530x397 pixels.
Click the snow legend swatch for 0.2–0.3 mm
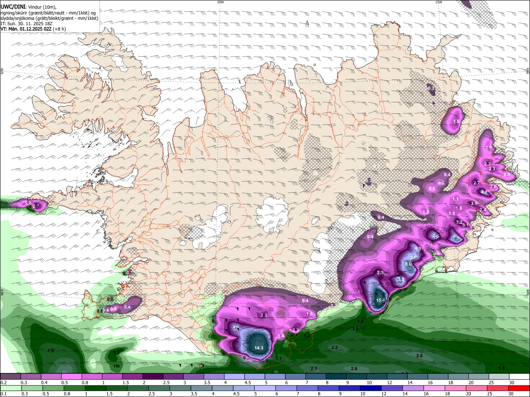(x=10, y=377)
